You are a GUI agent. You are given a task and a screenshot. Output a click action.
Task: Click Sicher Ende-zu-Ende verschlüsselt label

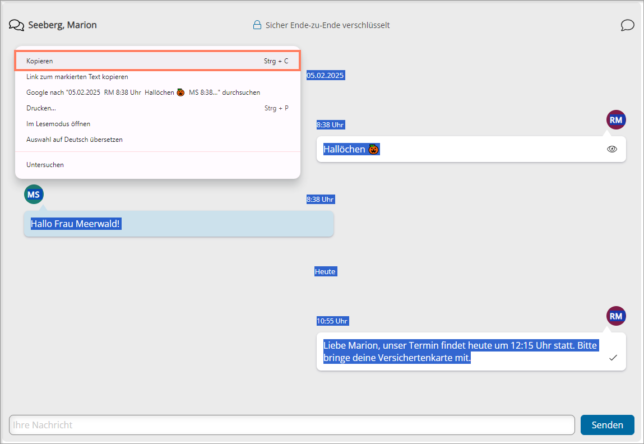(x=327, y=25)
